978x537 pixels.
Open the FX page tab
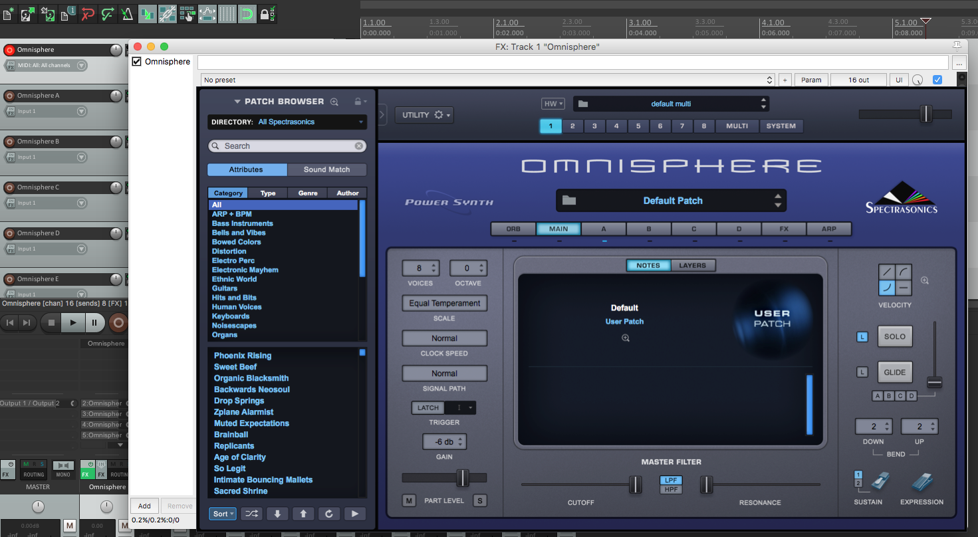click(x=784, y=229)
